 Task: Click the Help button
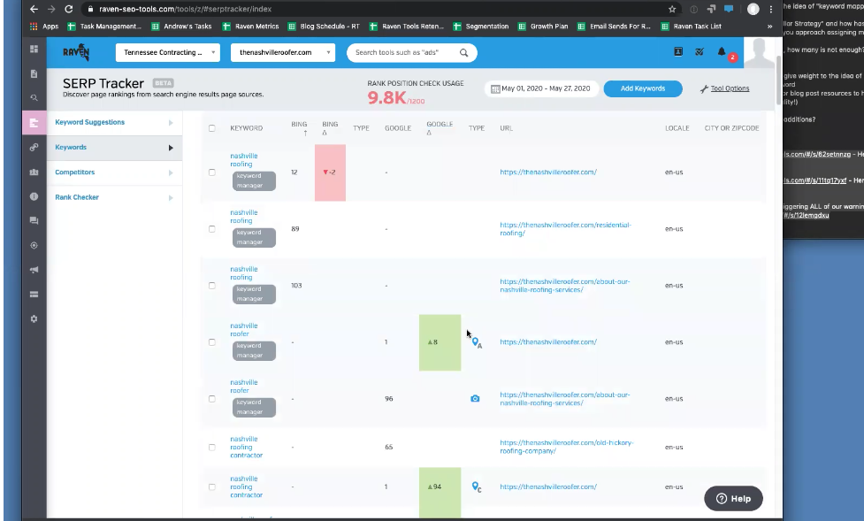(x=733, y=498)
